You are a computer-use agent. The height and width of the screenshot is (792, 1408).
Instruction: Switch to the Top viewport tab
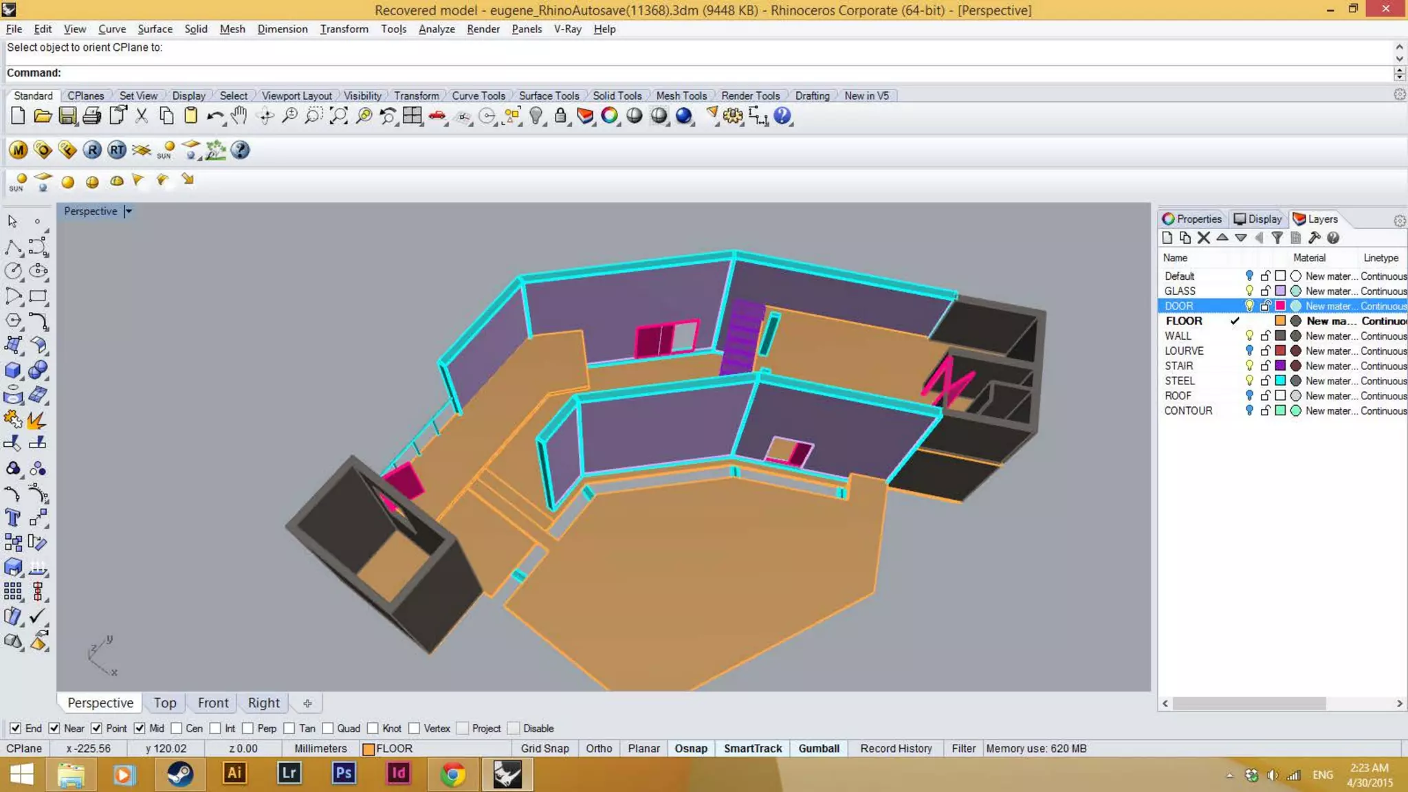pyautogui.click(x=164, y=703)
